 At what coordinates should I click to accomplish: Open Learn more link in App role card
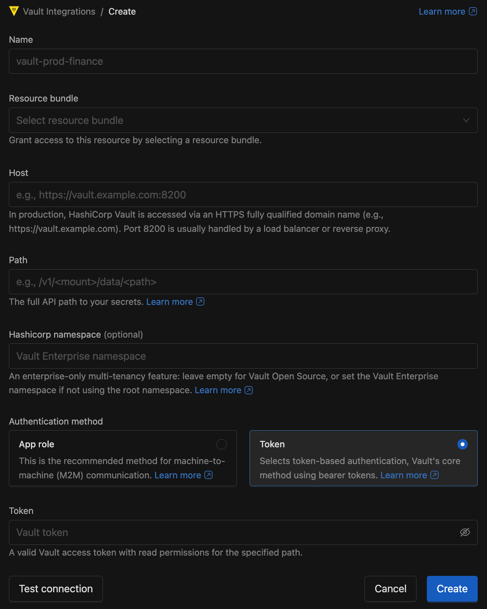click(x=178, y=475)
